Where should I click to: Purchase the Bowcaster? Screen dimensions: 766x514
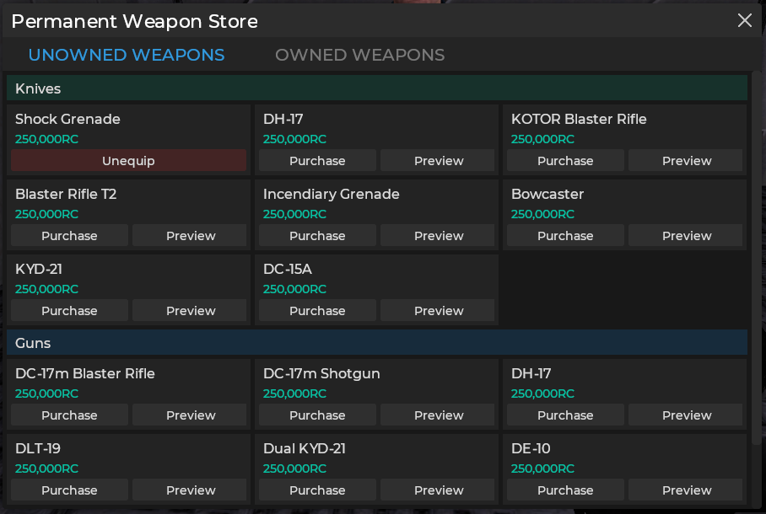(564, 235)
